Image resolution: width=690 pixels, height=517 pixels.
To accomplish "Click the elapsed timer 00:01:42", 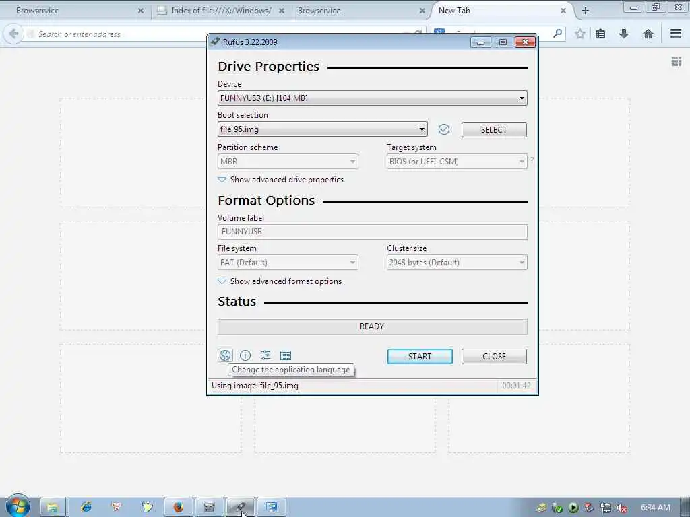I will pyautogui.click(x=516, y=386).
